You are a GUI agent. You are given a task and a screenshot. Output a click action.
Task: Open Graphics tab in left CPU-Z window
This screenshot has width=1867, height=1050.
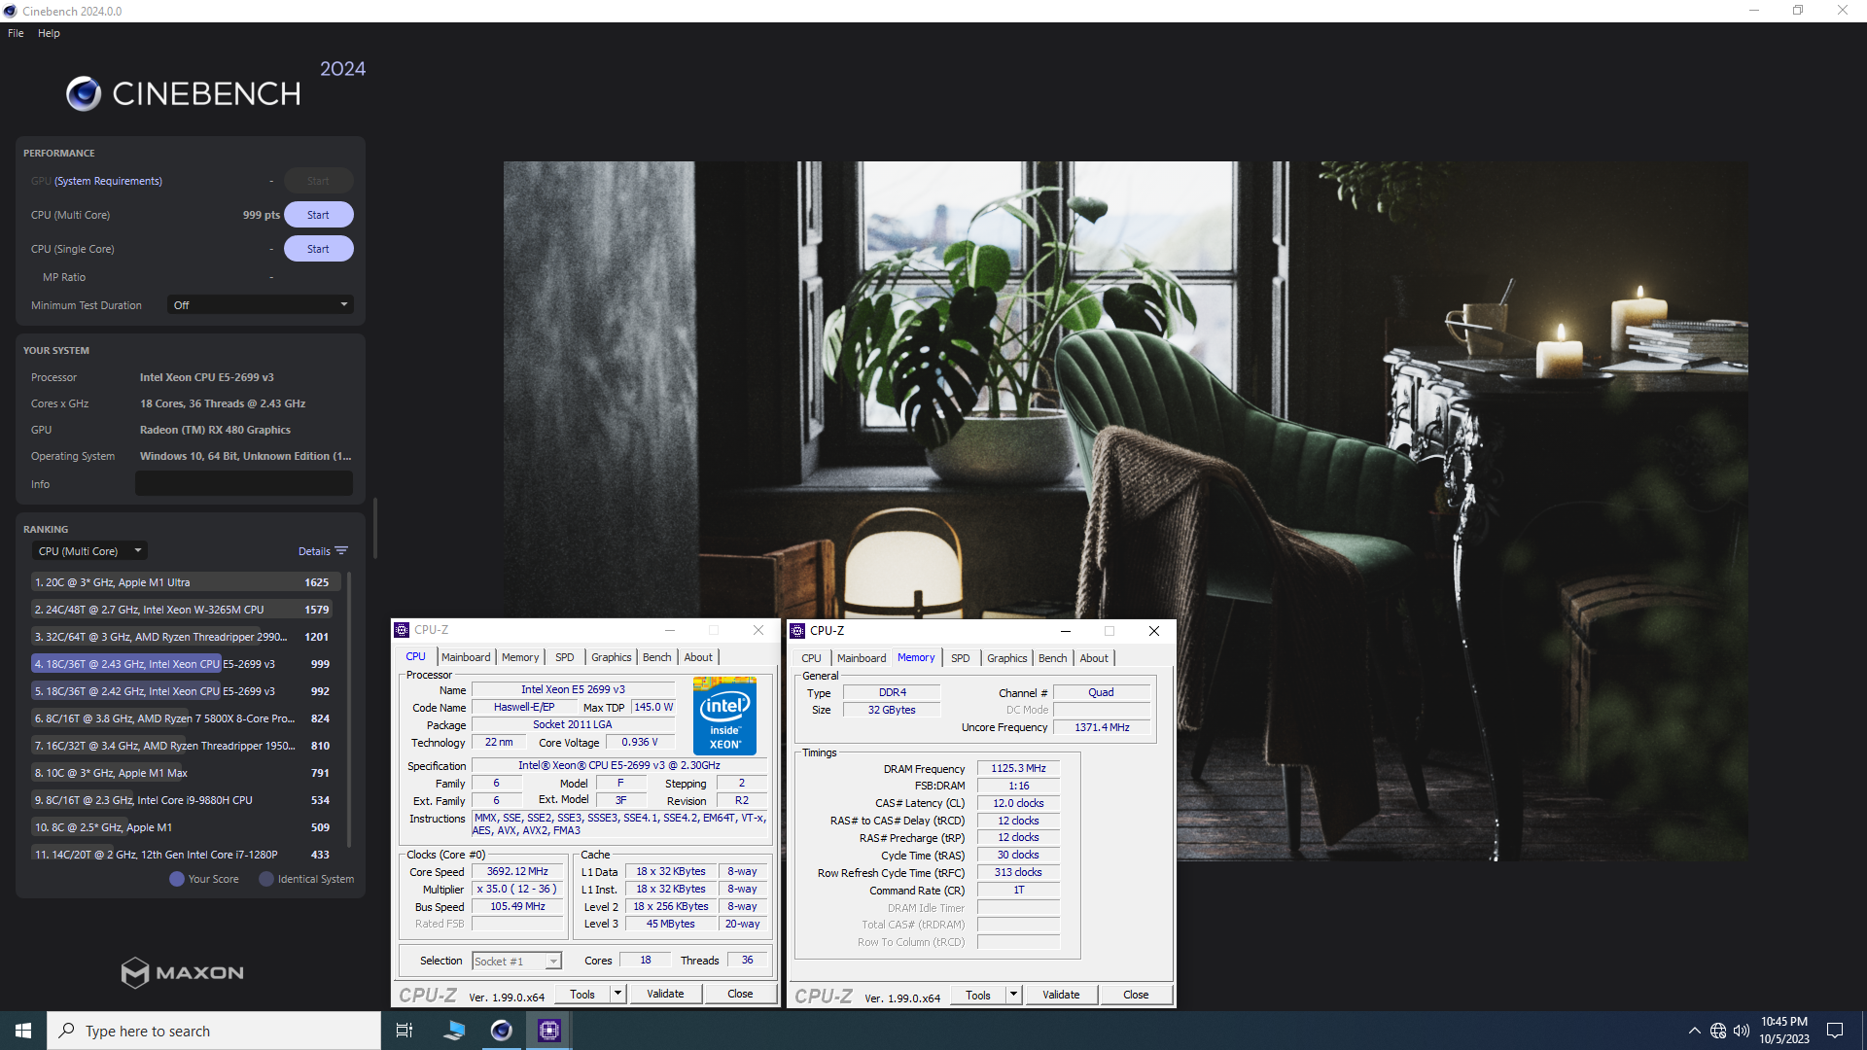[611, 657]
